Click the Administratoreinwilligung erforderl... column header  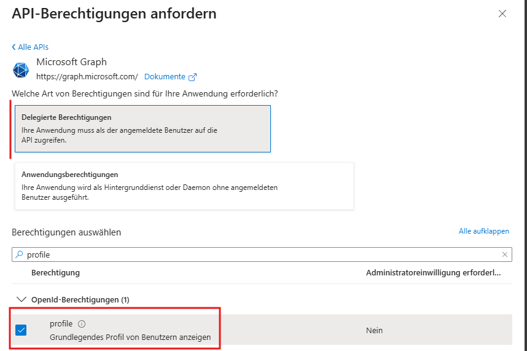433,273
